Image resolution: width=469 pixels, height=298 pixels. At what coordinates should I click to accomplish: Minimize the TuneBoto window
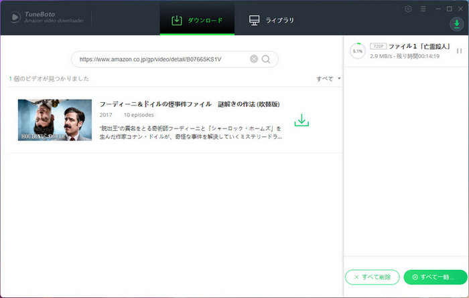coord(438,9)
